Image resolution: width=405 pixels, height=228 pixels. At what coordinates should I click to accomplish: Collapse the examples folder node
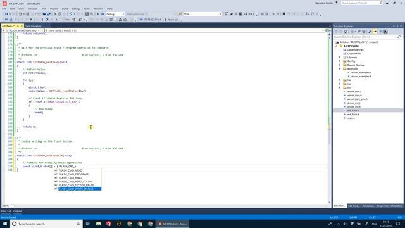340,69
